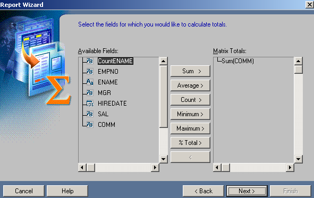Viewport: 314px width, 198px height.
Task: Click the number icon beside CountENAME
Action: (x=90, y=61)
